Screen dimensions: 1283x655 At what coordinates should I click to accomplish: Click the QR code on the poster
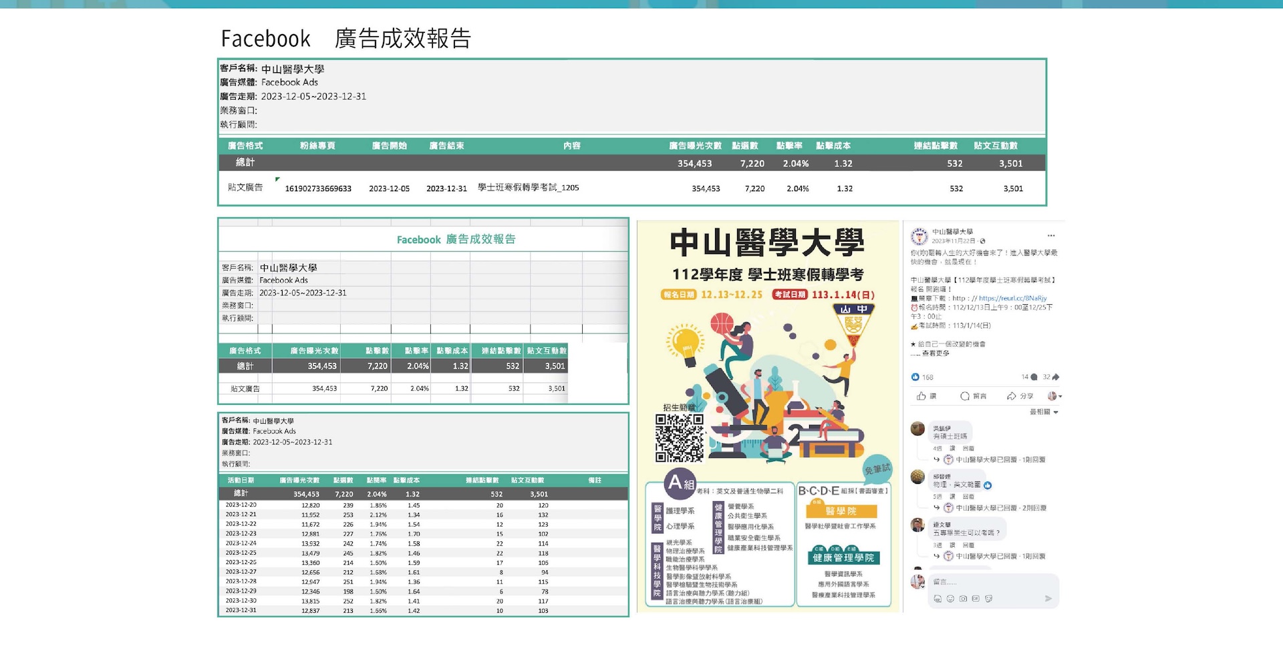tap(679, 438)
